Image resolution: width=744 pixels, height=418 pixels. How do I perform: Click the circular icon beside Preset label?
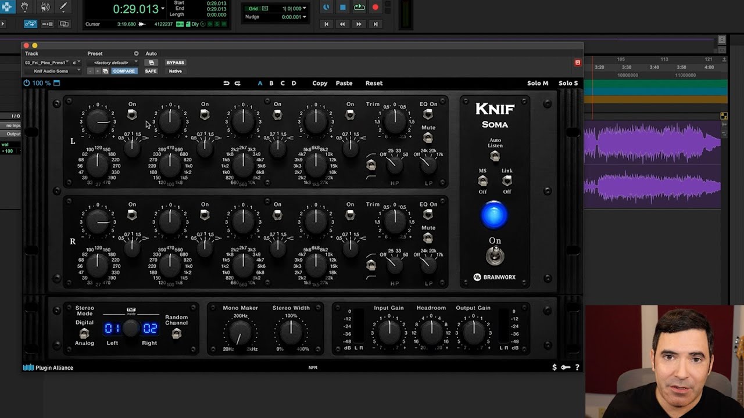pyautogui.click(x=136, y=53)
